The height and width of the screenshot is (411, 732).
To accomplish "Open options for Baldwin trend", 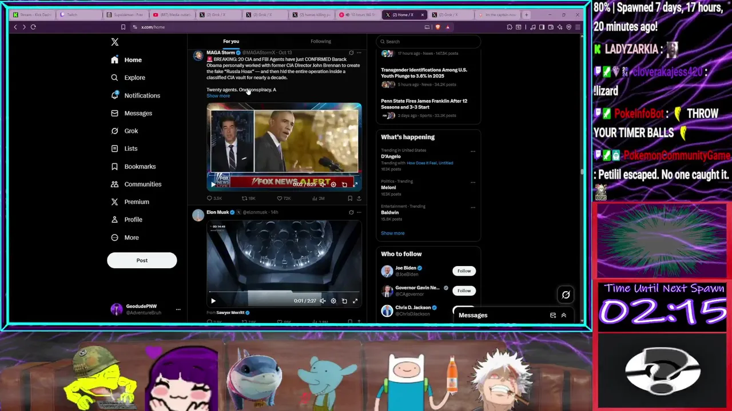I will [x=473, y=207].
